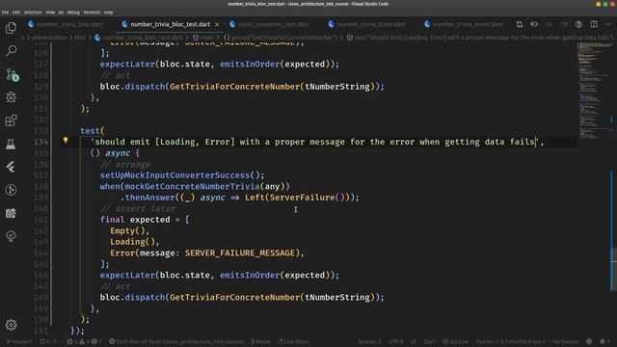Click Loading() on line 143
Screen dimensions: 617x347
pyautogui.click(x=133, y=242)
